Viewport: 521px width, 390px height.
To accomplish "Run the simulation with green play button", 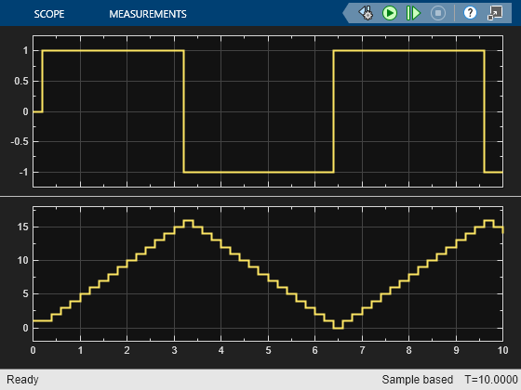I will (390, 13).
